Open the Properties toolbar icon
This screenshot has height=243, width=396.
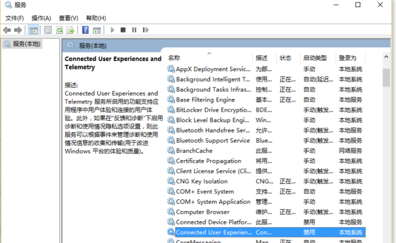(48, 31)
